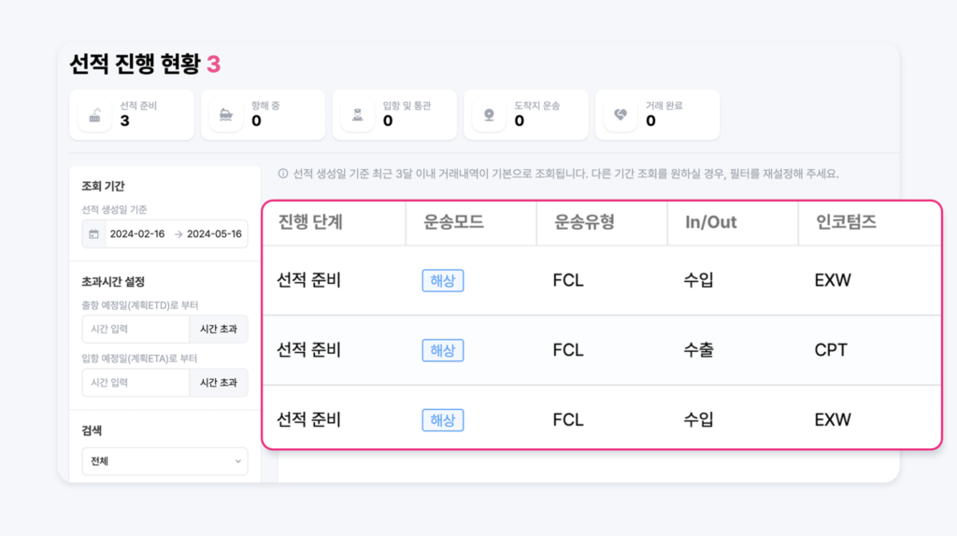The image size is (957, 536).
Task: Click 시간 초과 button under 출항 예정일
Action: pyautogui.click(x=219, y=330)
